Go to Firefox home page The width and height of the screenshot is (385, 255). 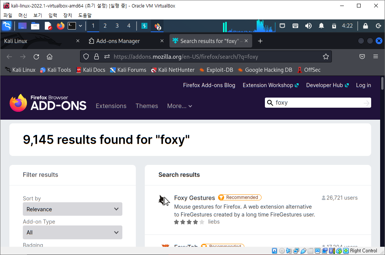(x=50, y=57)
